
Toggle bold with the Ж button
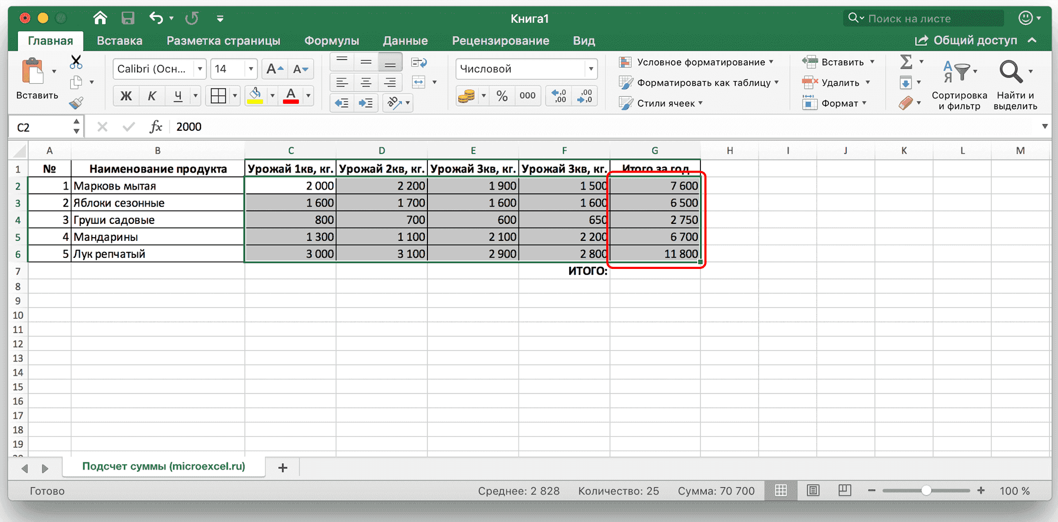point(125,96)
